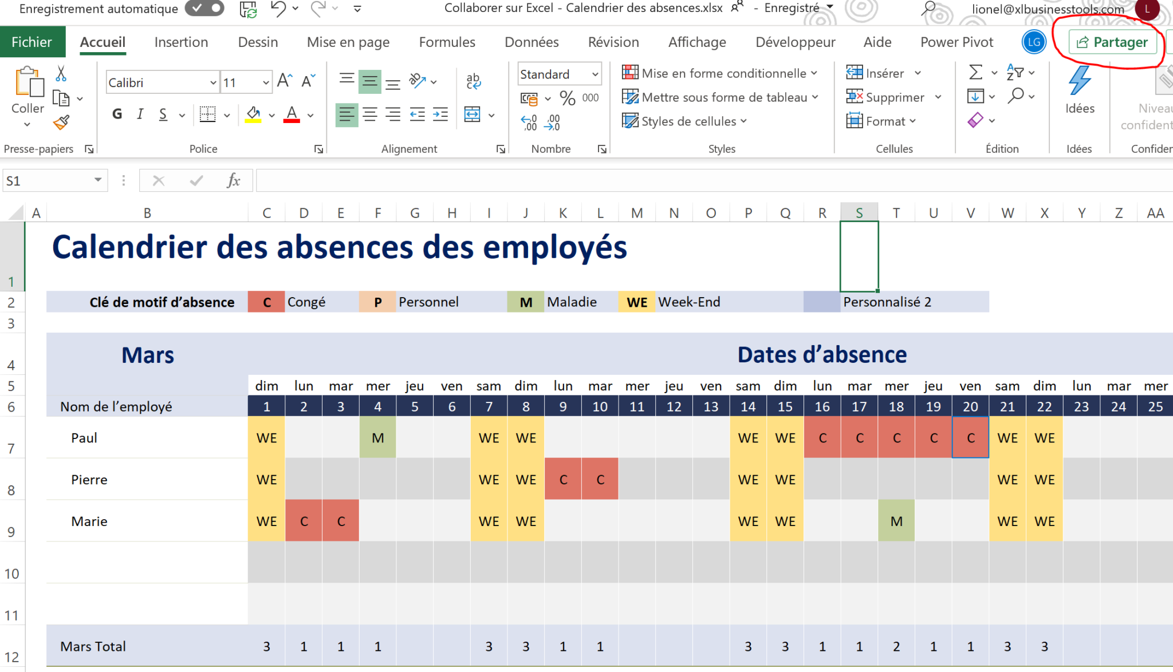Toggle middle vertical alignment
The image size is (1173, 672).
[x=369, y=81]
